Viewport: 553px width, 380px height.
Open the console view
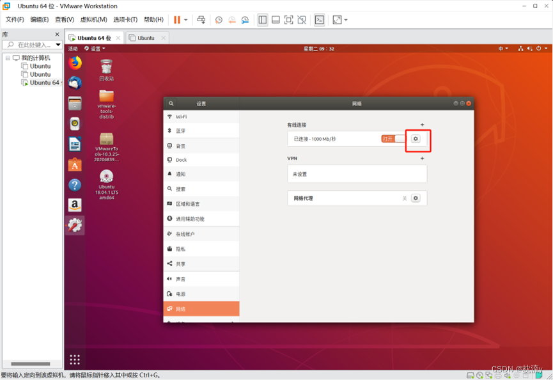point(320,20)
